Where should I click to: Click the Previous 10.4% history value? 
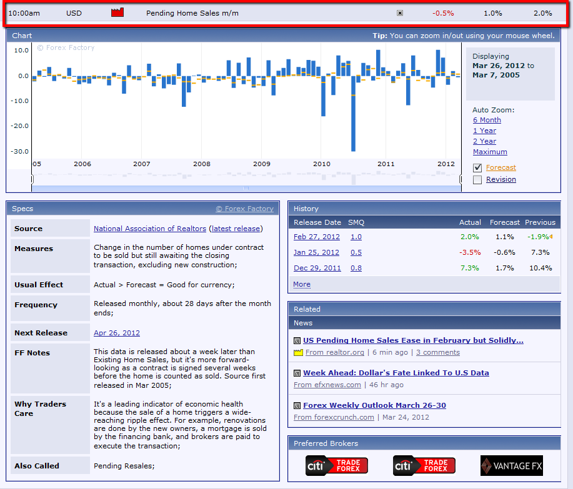pos(541,268)
